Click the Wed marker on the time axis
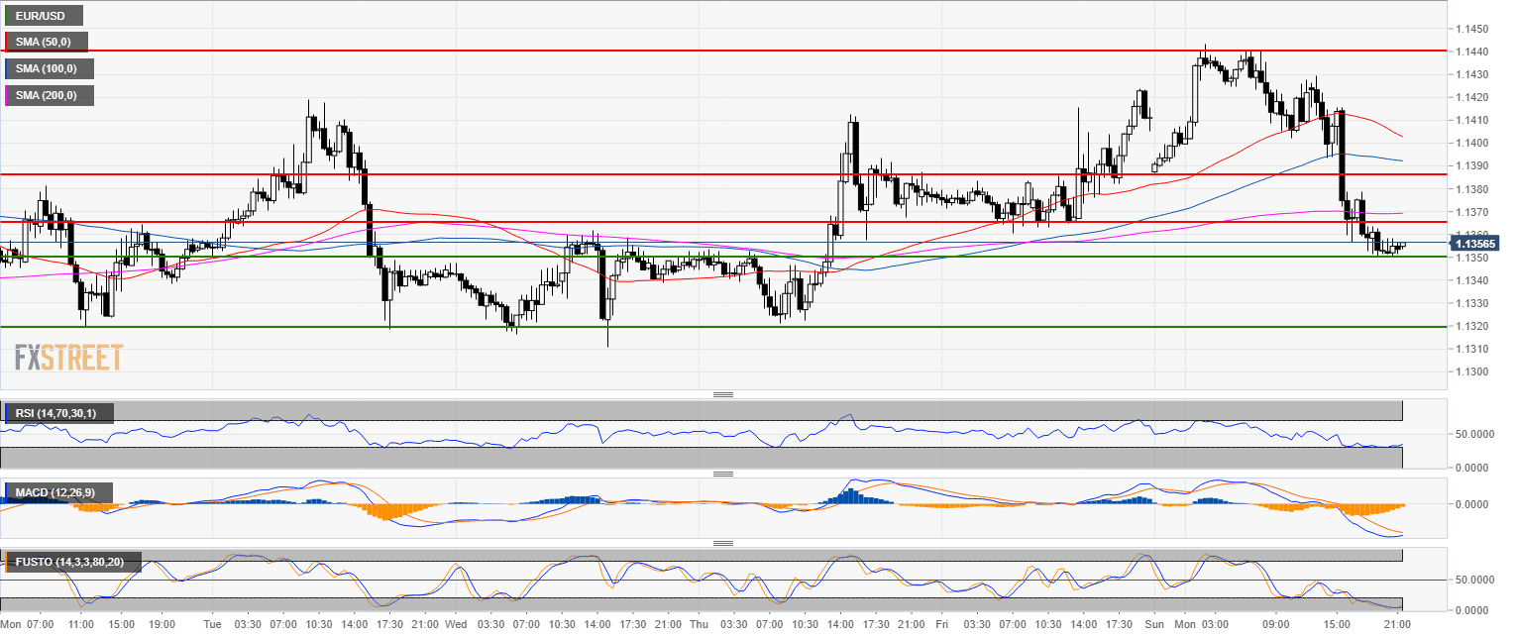Screen dimensions: 1517x637 [455, 625]
